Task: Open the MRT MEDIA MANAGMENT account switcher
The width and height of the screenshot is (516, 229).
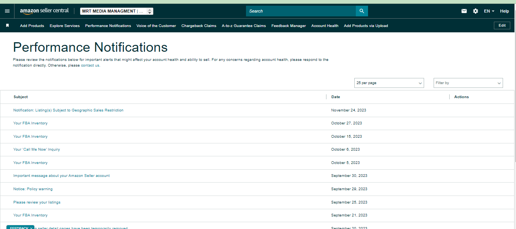Action: click(x=117, y=11)
